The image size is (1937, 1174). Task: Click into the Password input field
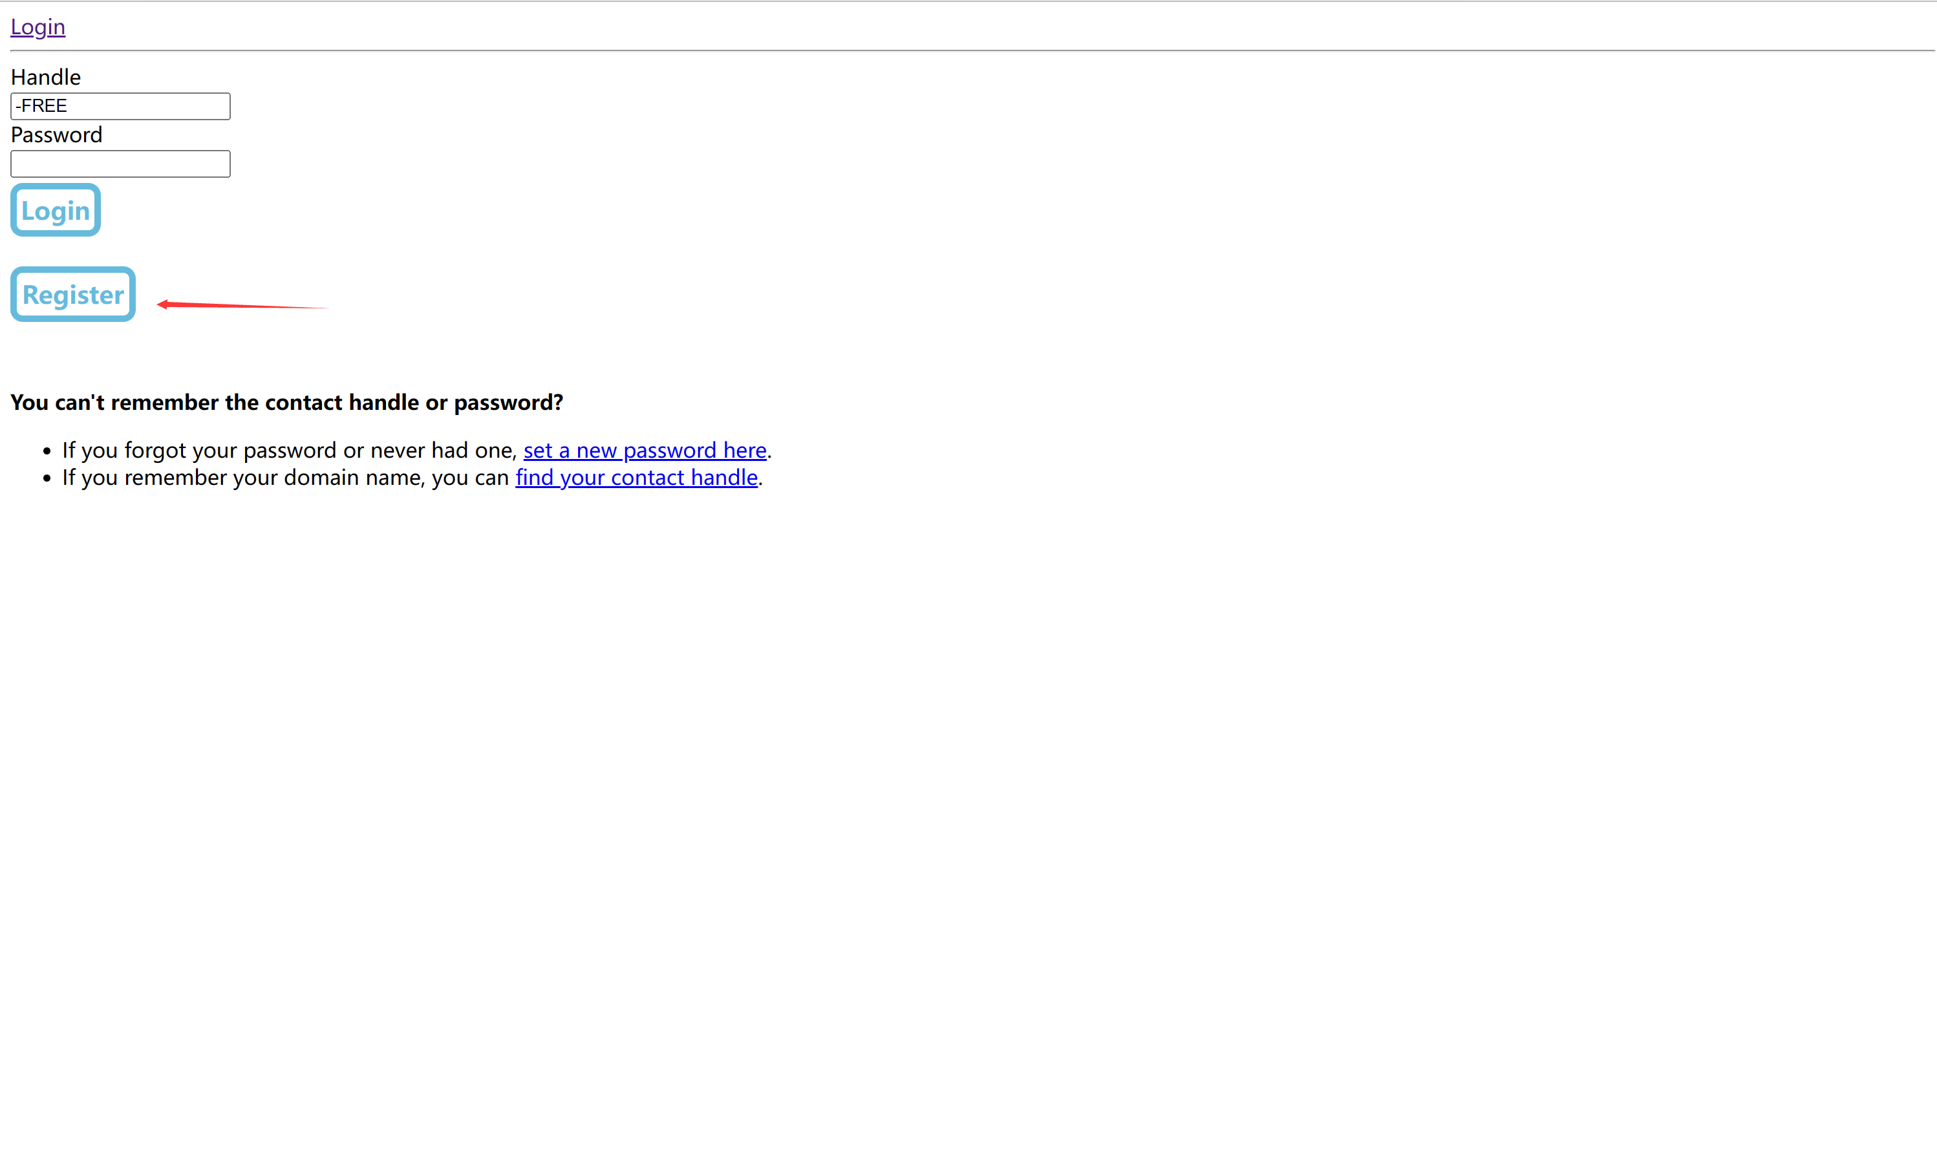[x=120, y=164]
